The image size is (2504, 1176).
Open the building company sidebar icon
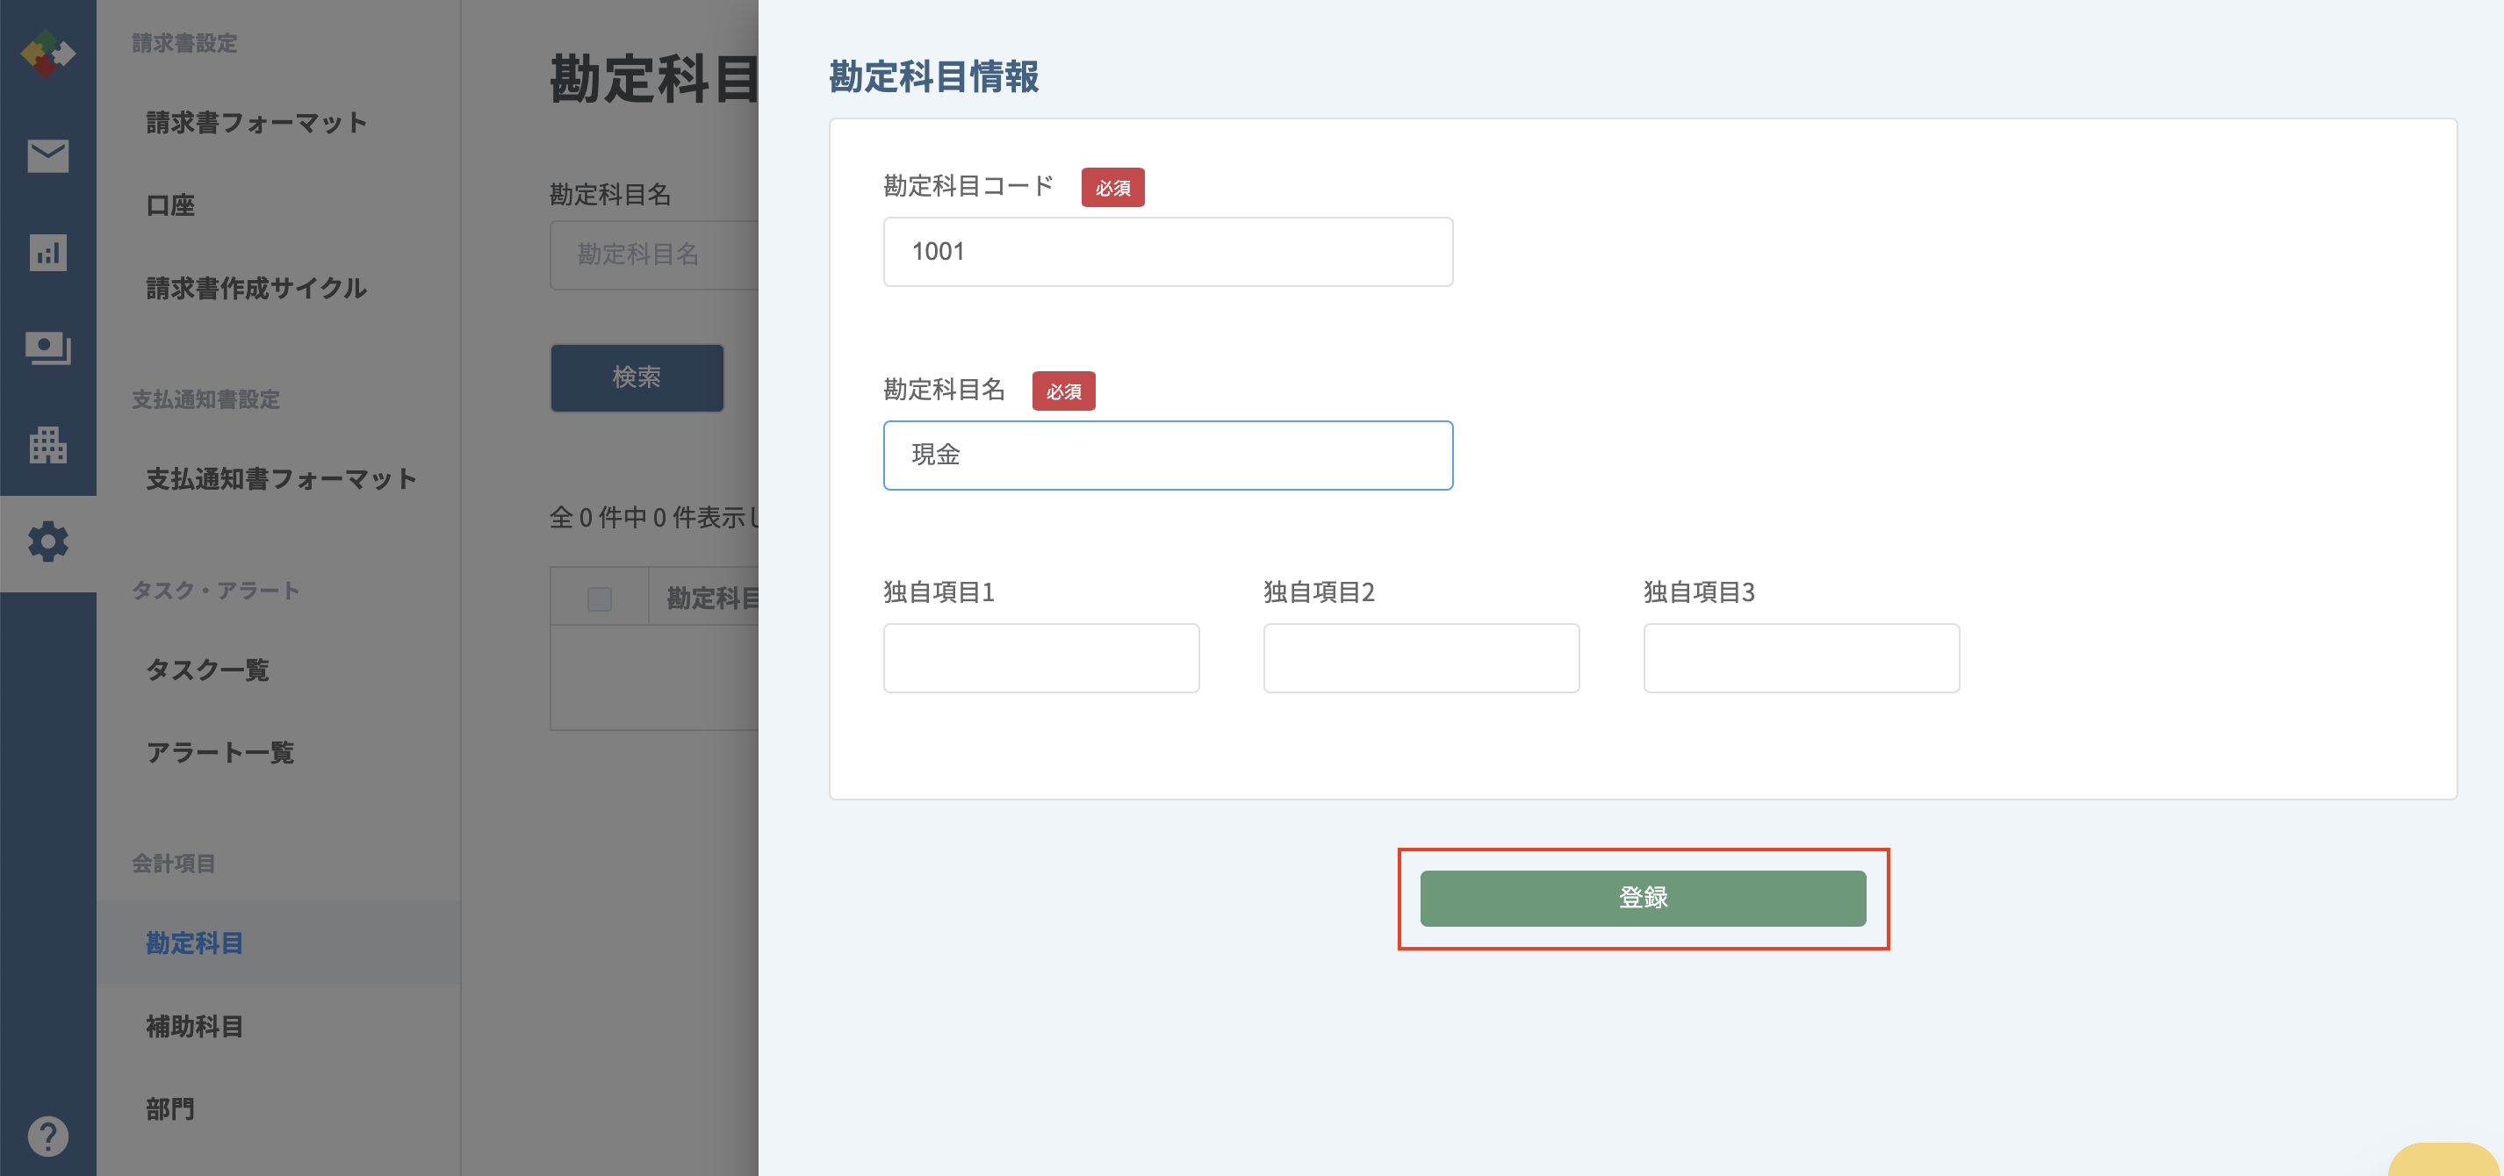tap(47, 444)
